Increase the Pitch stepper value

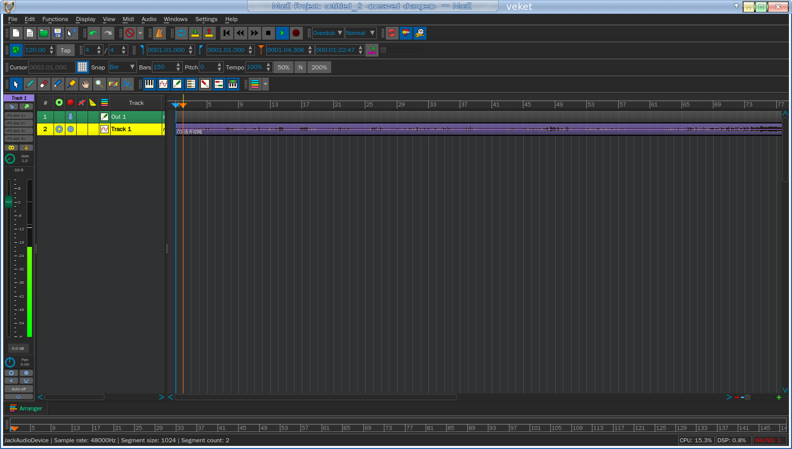pos(220,64)
